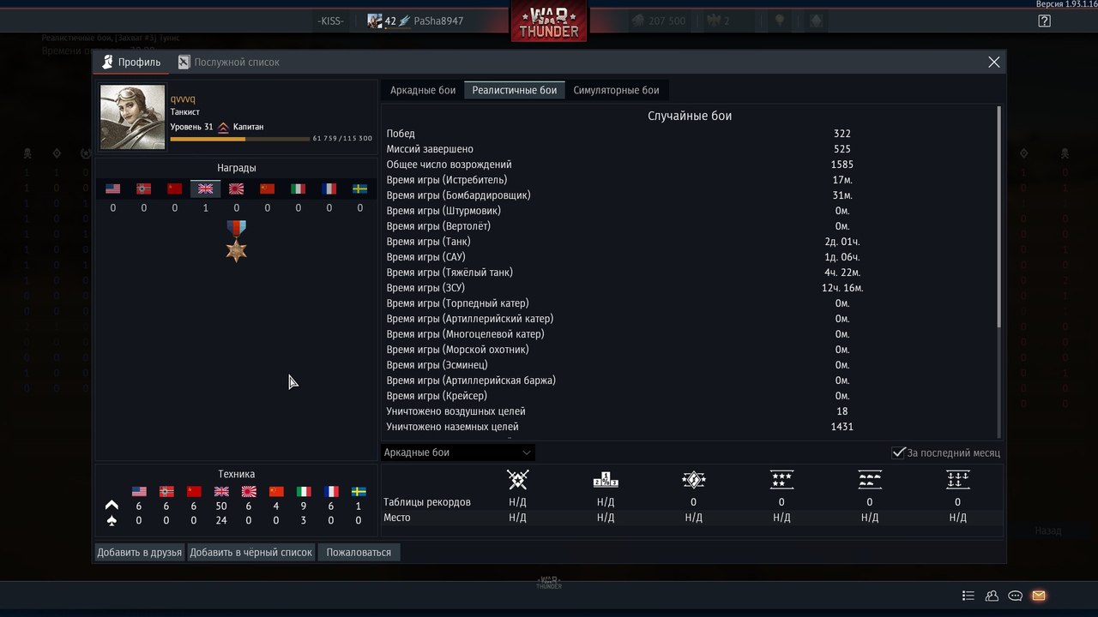Toggle the За последний месяц checkbox
The height and width of the screenshot is (617, 1098).
click(899, 452)
